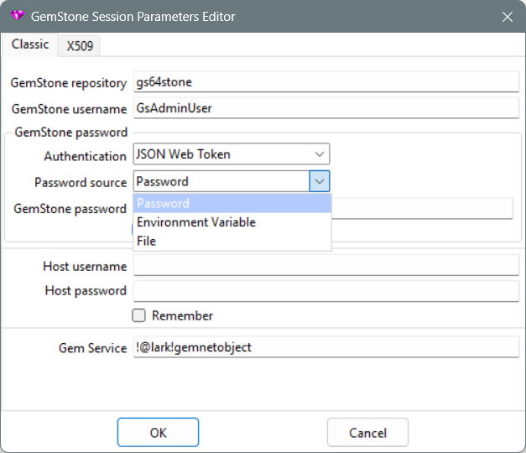Click the Gem Service label
526x453 pixels.
92,348
